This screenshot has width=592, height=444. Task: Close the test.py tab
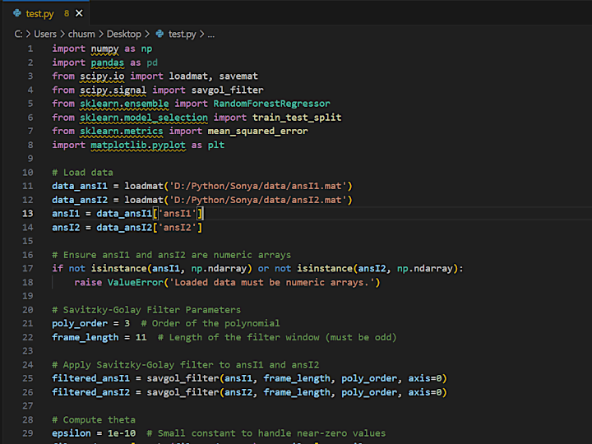[x=79, y=13]
